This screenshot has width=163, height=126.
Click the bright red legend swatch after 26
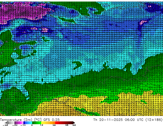click(x=56, y=123)
